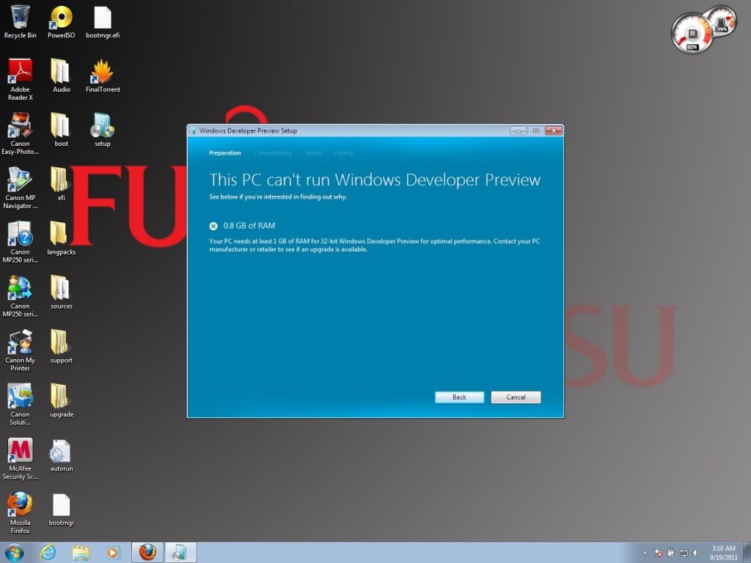The height and width of the screenshot is (563, 751).
Task: Click the CPU meter desktop gadget
Action: click(x=693, y=34)
